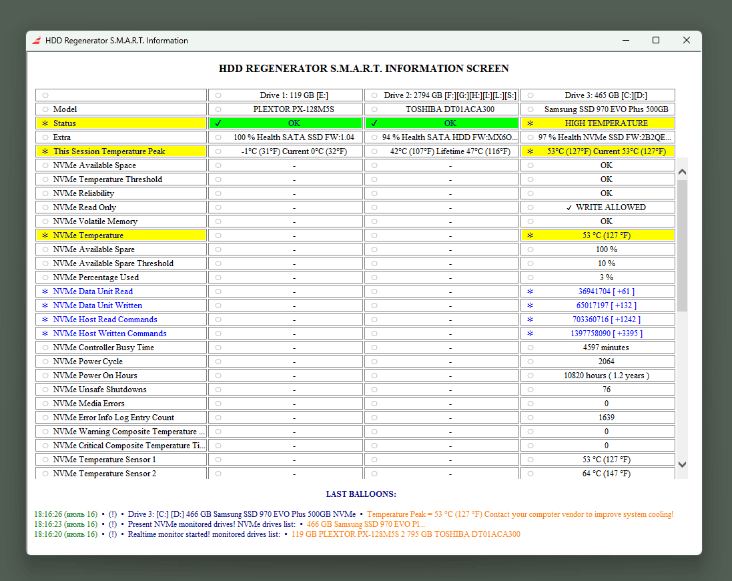The width and height of the screenshot is (732, 581).
Task: Click the HIGH TEMPERATURE status cell
Action: pyautogui.click(x=598, y=123)
